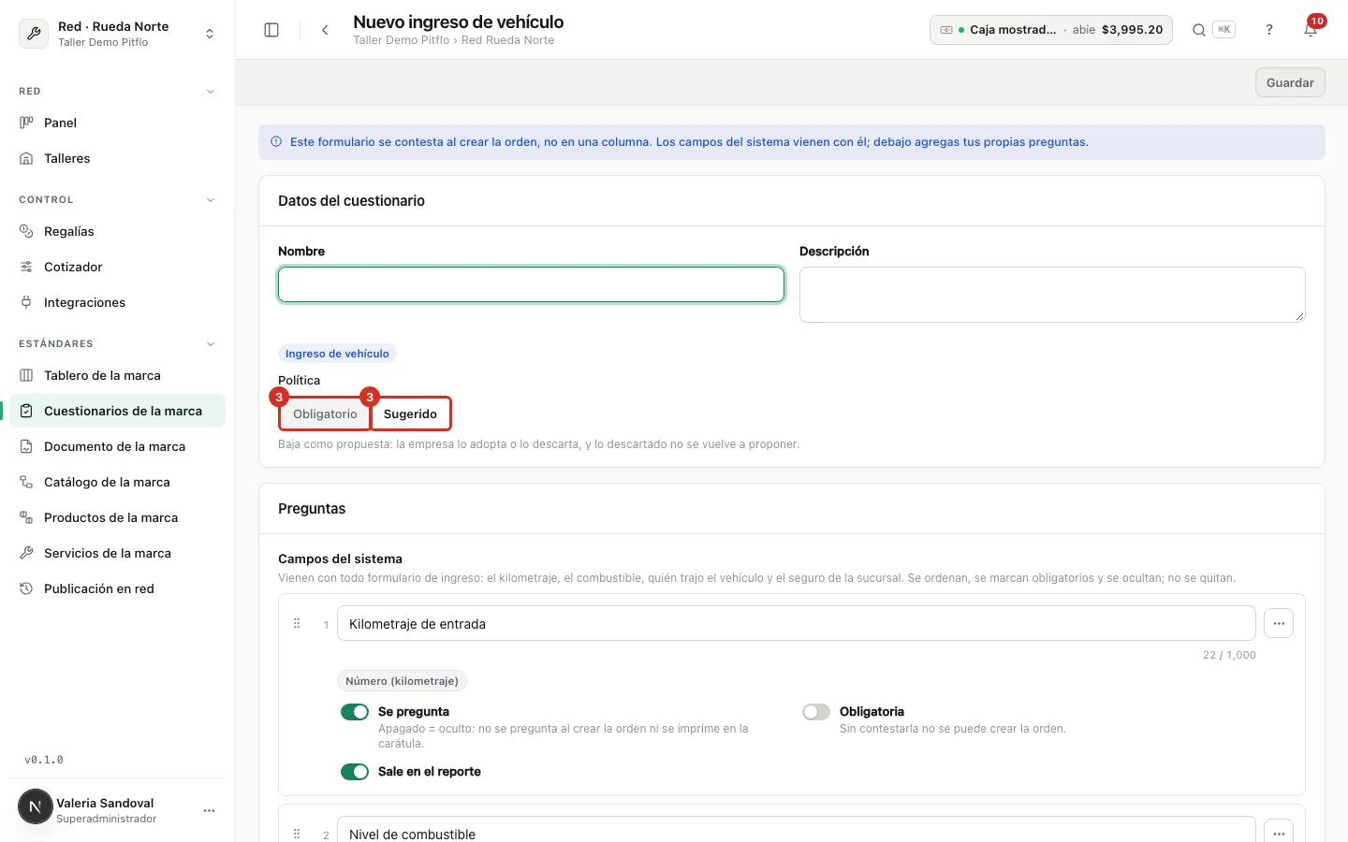Open the Red Rueda Norte workspace switcher
The width and height of the screenshot is (1348, 842).
118,34
